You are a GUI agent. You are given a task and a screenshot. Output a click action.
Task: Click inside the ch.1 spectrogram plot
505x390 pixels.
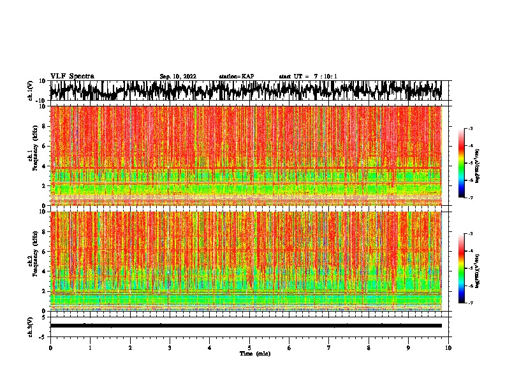click(246, 155)
